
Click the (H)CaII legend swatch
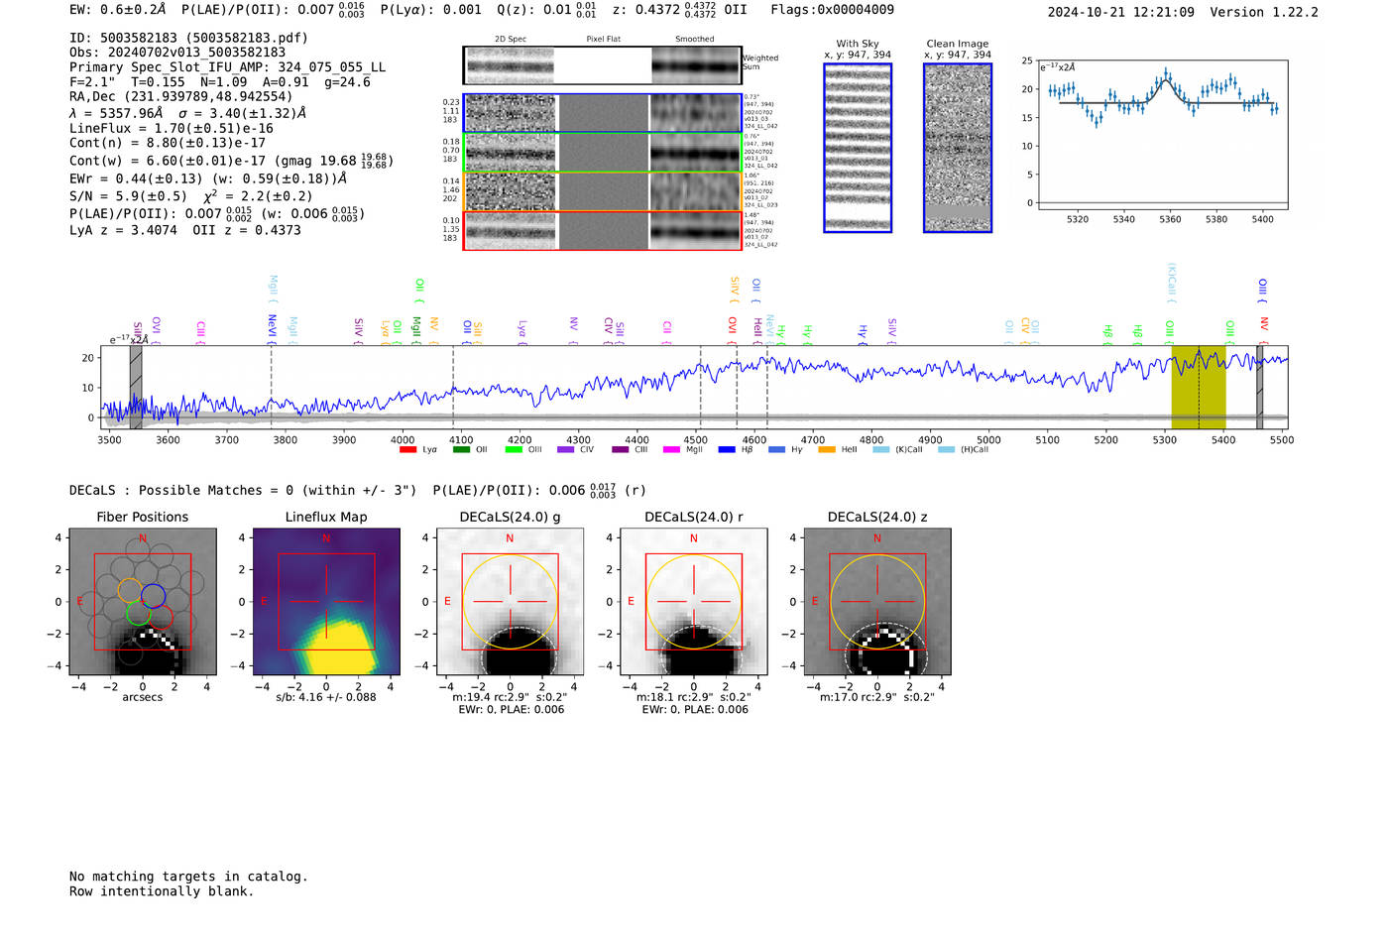tap(946, 450)
